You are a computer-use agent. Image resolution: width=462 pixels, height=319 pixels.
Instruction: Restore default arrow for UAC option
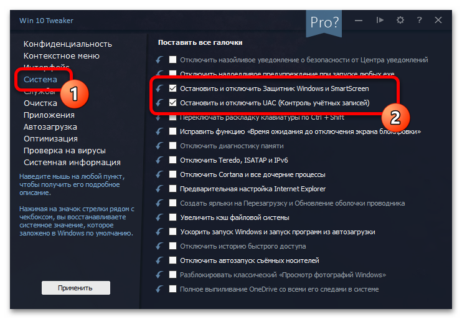point(159,103)
